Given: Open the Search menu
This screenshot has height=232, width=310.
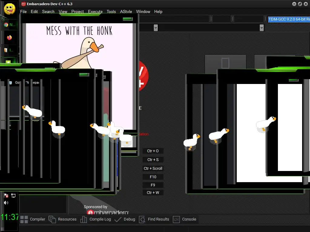Looking at the screenshot, I should click(x=48, y=12).
